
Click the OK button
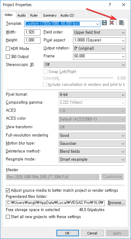click(x=67, y=233)
